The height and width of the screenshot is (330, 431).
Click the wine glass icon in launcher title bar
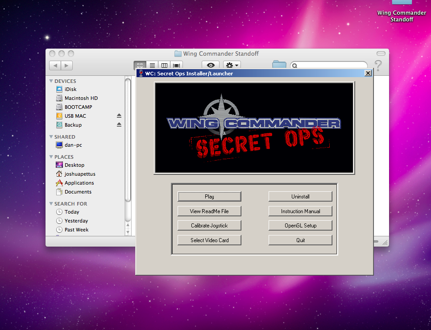[141, 73]
